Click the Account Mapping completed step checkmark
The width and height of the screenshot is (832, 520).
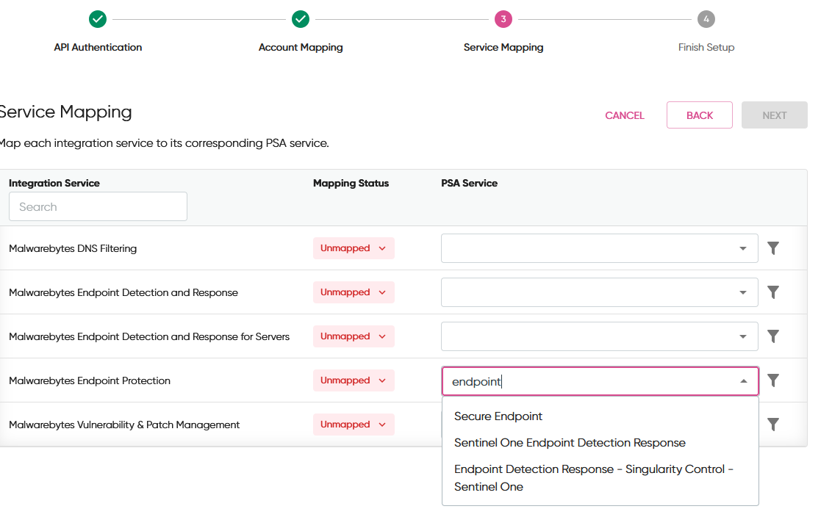301,19
